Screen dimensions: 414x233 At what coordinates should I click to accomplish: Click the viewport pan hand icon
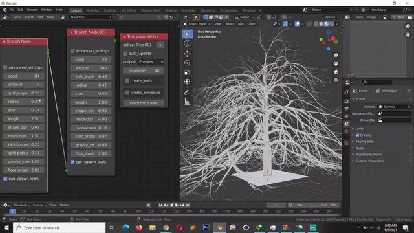tap(336, 63)
